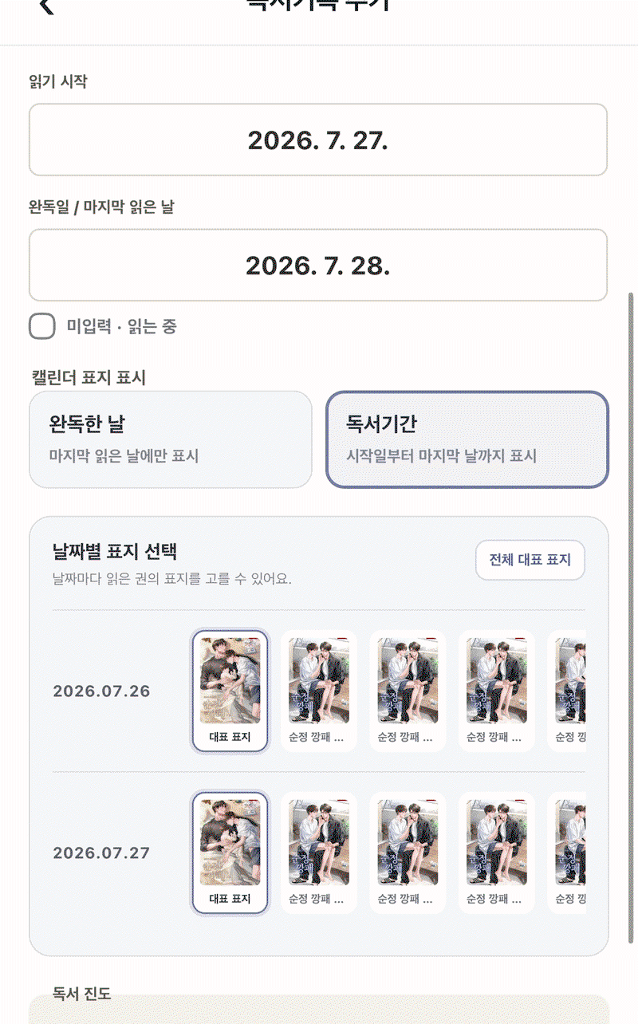Choose 대표 표지 cover for 2026.07.27
Screen dimensions: 638x1024
pyautogui.click(x=230, y=853)
